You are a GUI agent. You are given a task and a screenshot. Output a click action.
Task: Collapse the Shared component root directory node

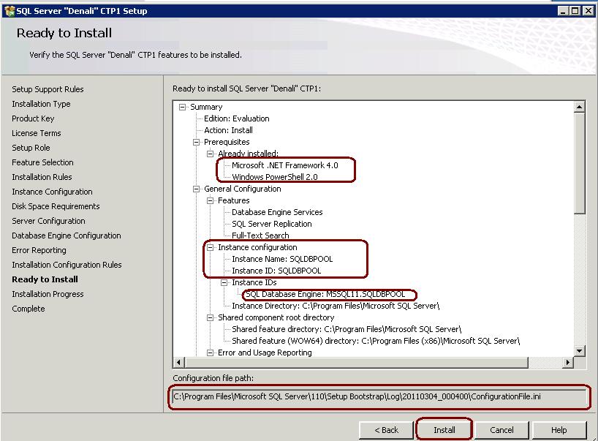211,317
